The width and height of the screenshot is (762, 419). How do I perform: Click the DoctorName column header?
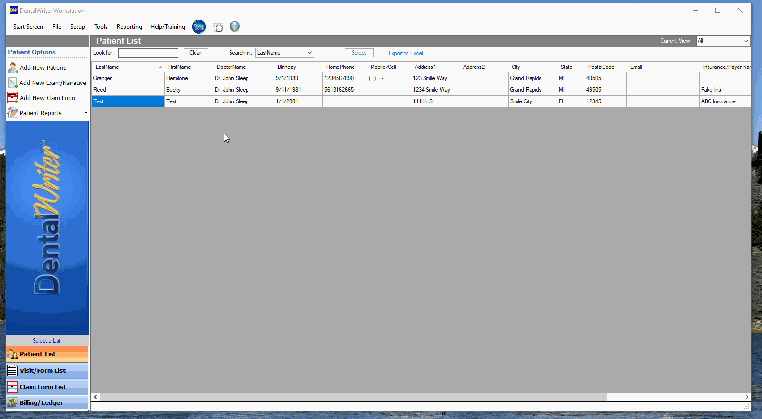[x=244, y=67]
